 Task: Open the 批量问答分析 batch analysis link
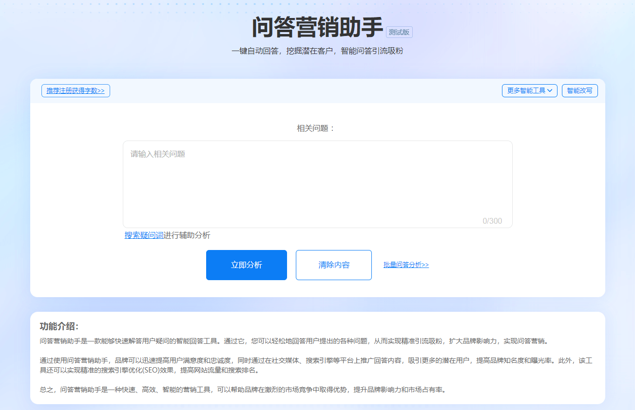coord(405,265)
